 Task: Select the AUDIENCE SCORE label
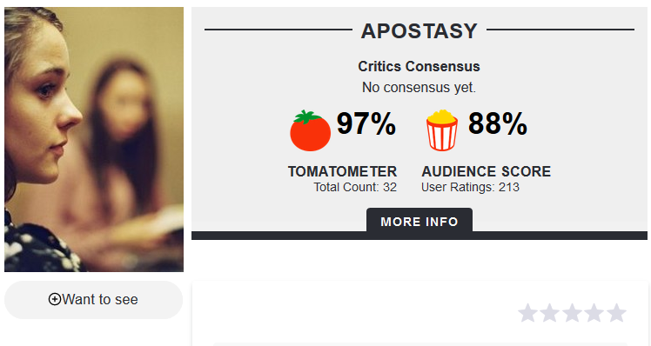tap(487, 171)
